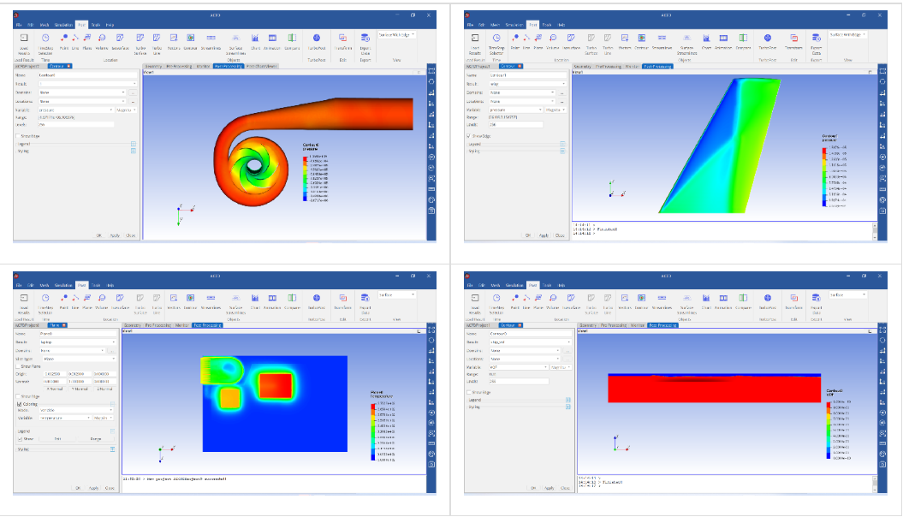This screenshot has width=903, height=517.
Task: Click fit-view icon atop top-left window sidebar
Action: (431, 71)
